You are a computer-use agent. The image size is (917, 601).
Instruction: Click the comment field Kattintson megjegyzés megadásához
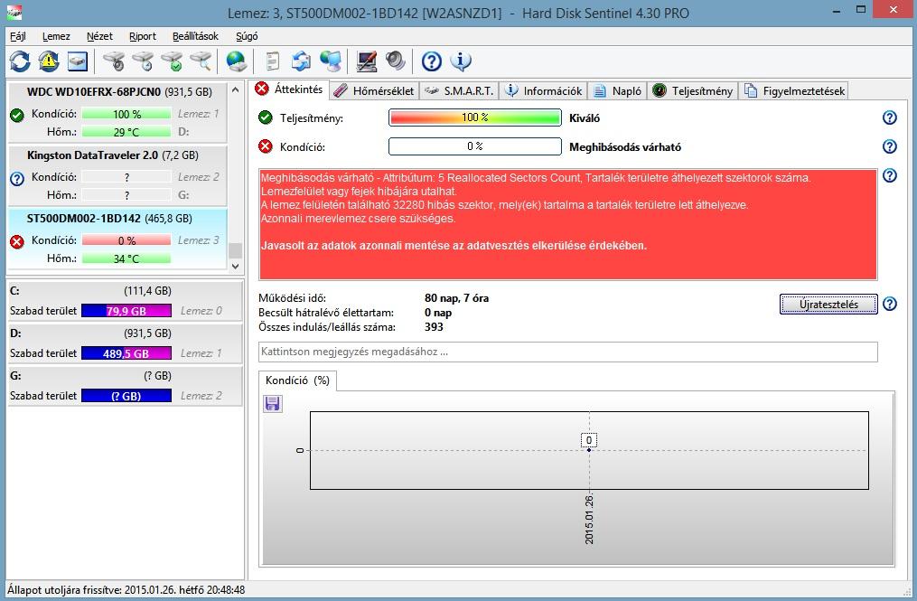(568, 352)
